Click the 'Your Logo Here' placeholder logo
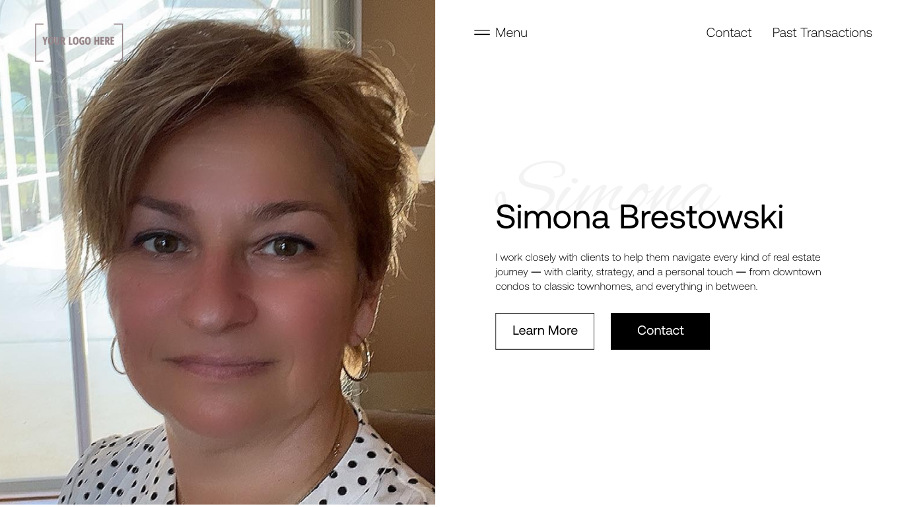 coord(79,42)
